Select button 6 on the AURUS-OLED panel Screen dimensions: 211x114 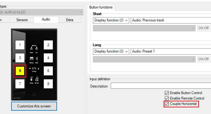tap(48, 71)
